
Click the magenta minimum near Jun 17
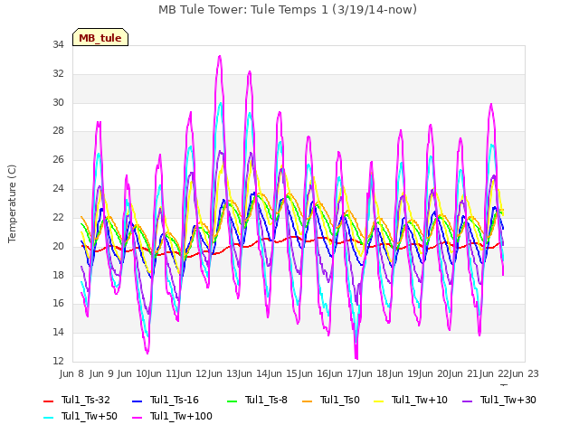pos(356,358)
